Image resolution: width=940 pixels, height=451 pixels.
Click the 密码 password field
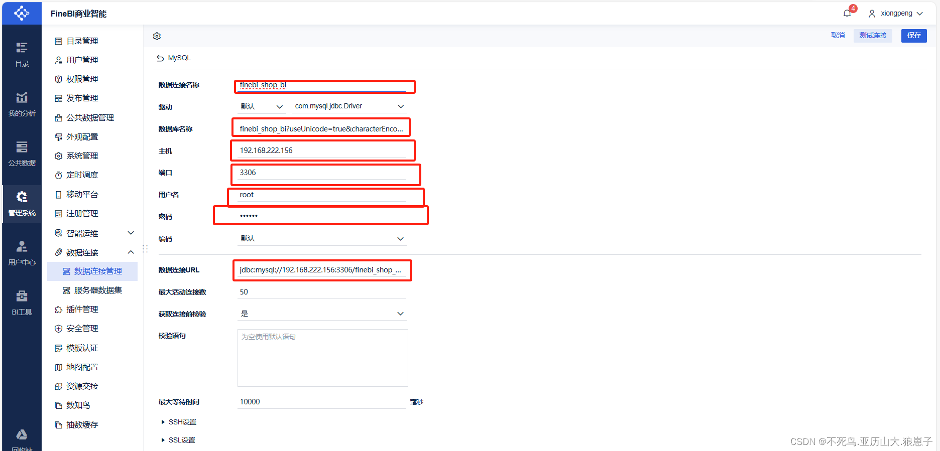[x=322, y=216]
